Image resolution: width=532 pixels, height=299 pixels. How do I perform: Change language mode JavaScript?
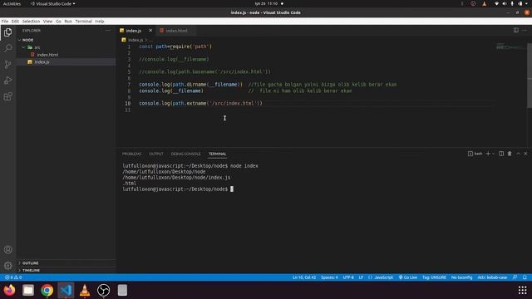[x=381, y=277]
